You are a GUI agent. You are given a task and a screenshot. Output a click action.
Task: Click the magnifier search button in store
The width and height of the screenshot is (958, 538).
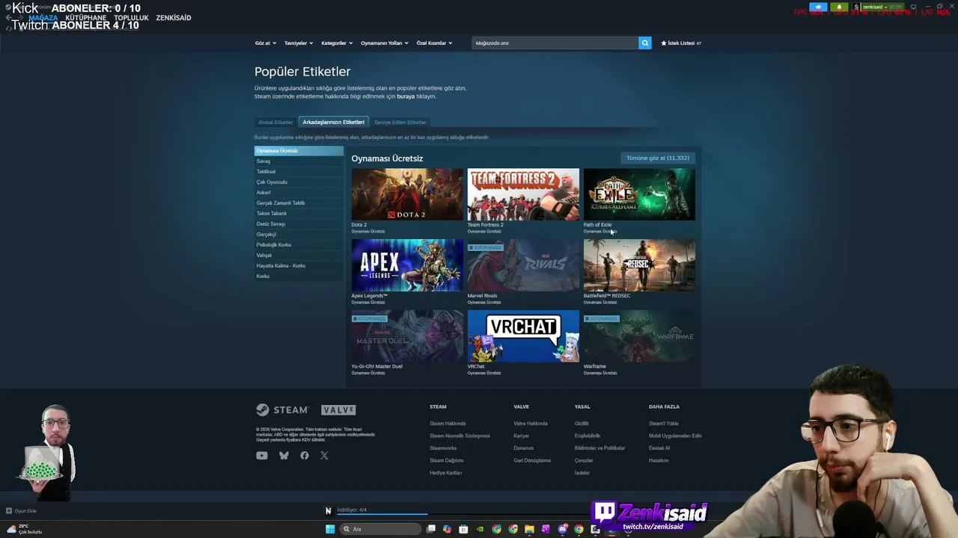(644, 43)
